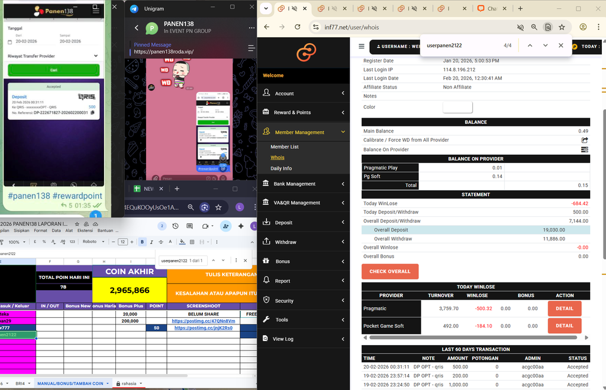Go back in Chrome browser
Screen dimensions: 606x390
pos(267,27)
